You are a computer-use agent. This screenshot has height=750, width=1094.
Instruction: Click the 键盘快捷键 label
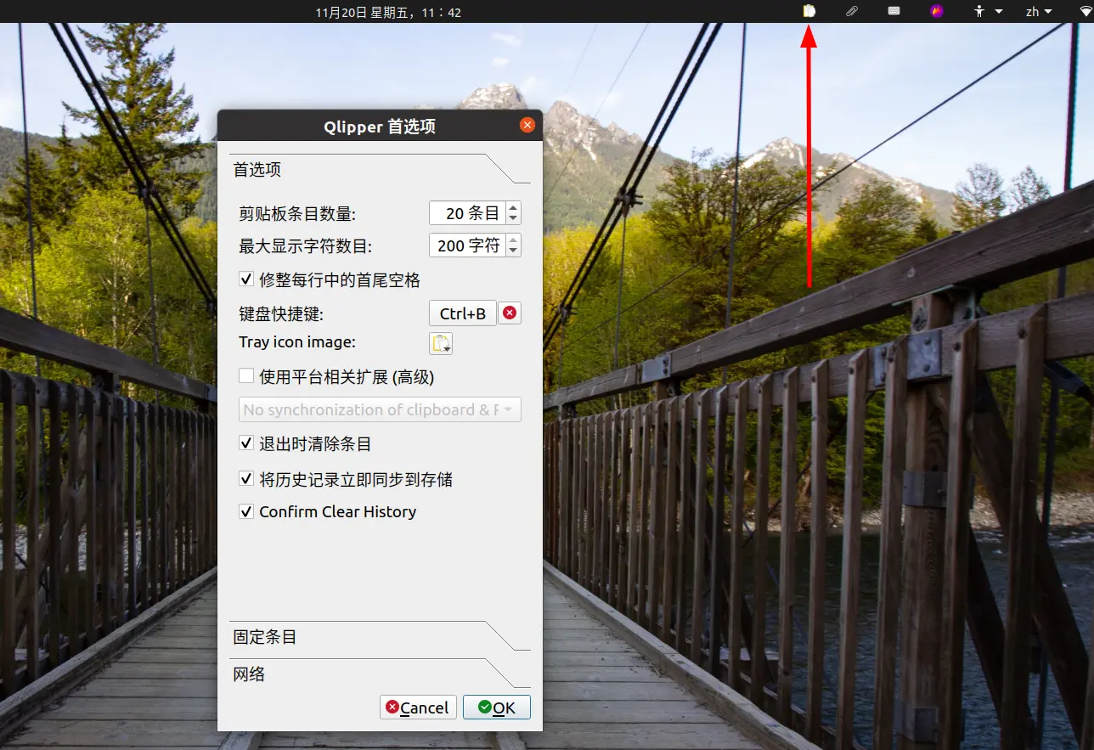click(x=281, y=314)
